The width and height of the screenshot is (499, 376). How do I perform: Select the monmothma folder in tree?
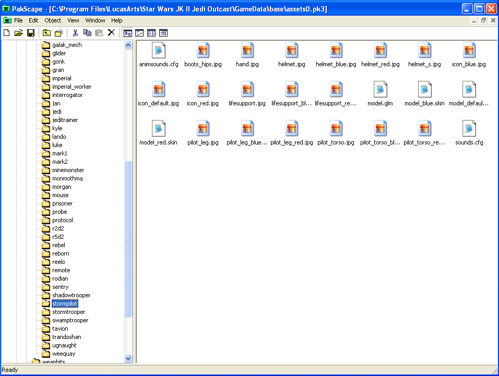[x=67, y=178]
